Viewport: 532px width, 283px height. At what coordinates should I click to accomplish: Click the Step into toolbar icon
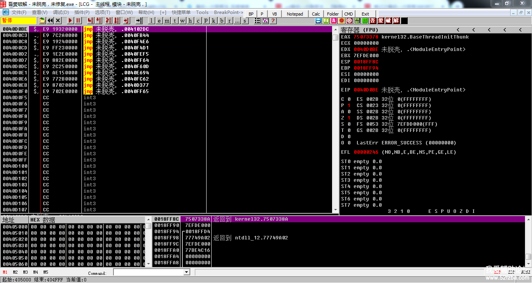pyautogui.click(x=91, y=21)
